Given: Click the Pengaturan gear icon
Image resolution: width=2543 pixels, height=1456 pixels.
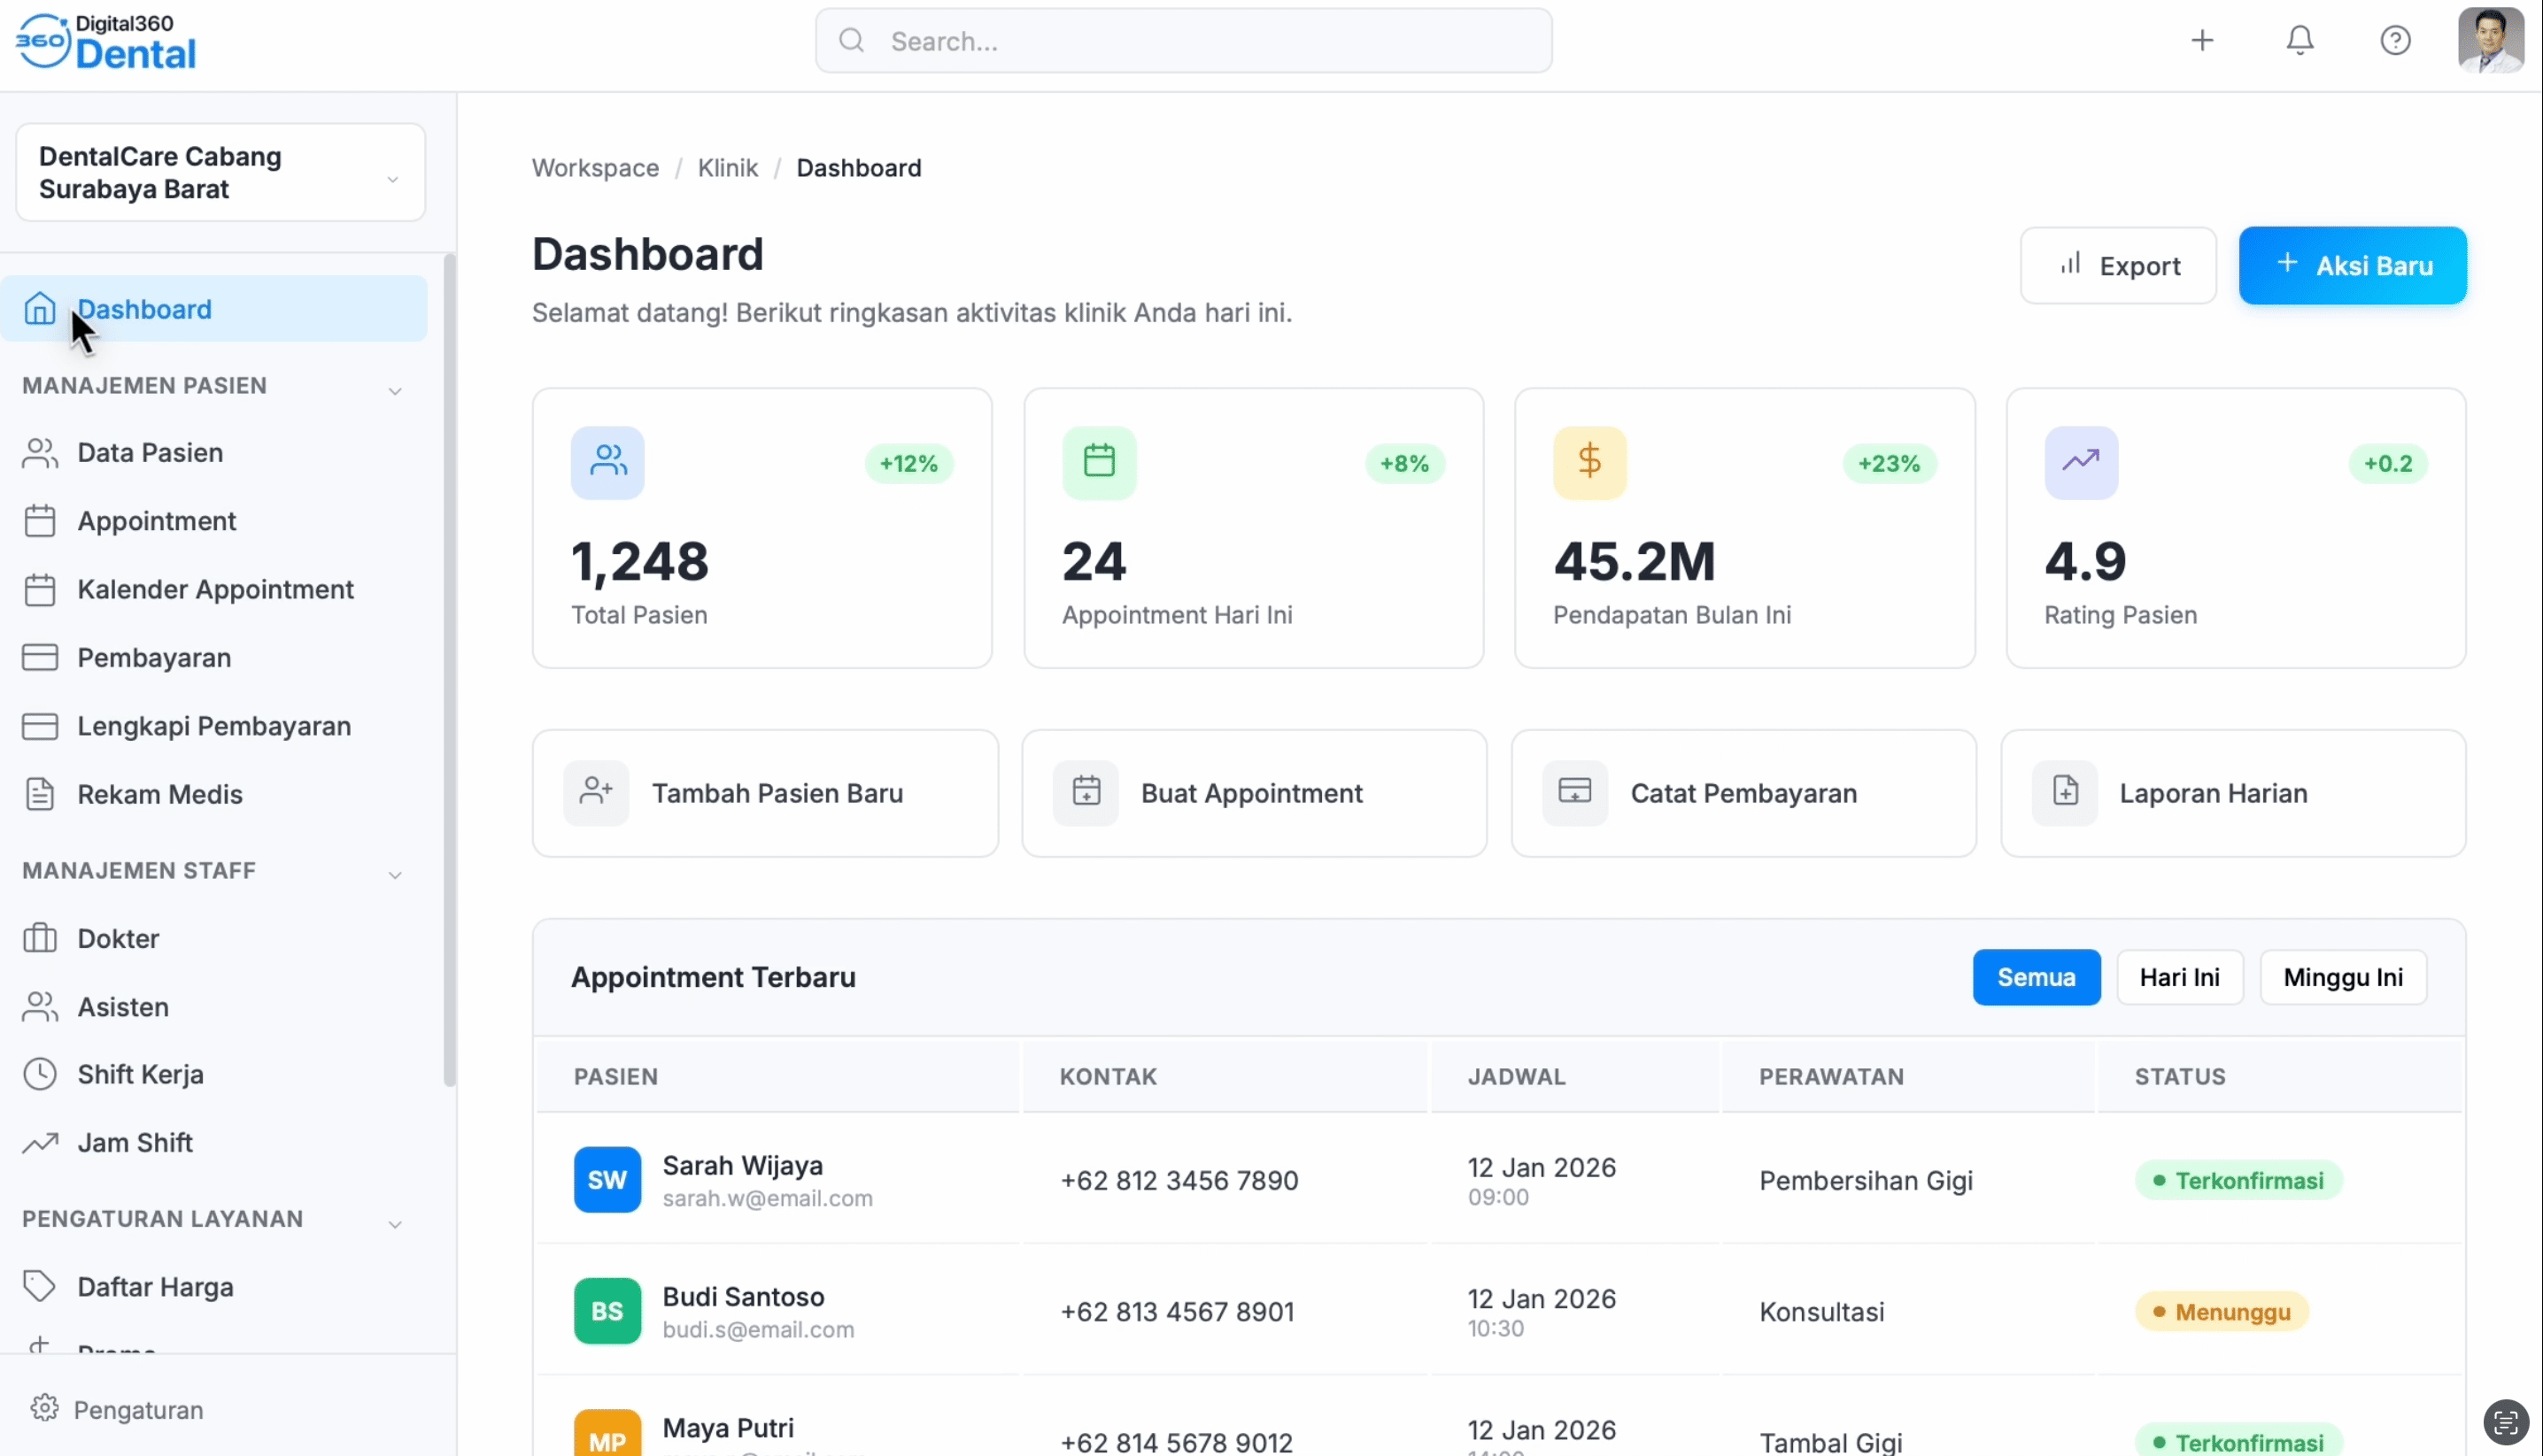Looking at the screenshot, I should pyautogui.click(x=44, y=1408).
